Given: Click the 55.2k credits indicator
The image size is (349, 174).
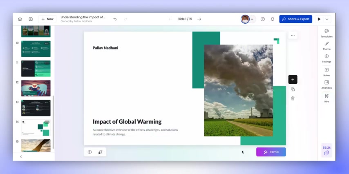Looking at the screenshot, I should coord(327,150).
